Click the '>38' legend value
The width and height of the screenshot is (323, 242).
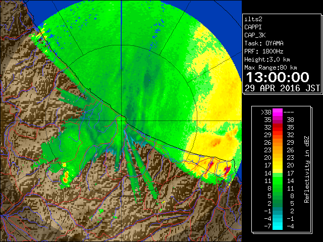(266, 112)
